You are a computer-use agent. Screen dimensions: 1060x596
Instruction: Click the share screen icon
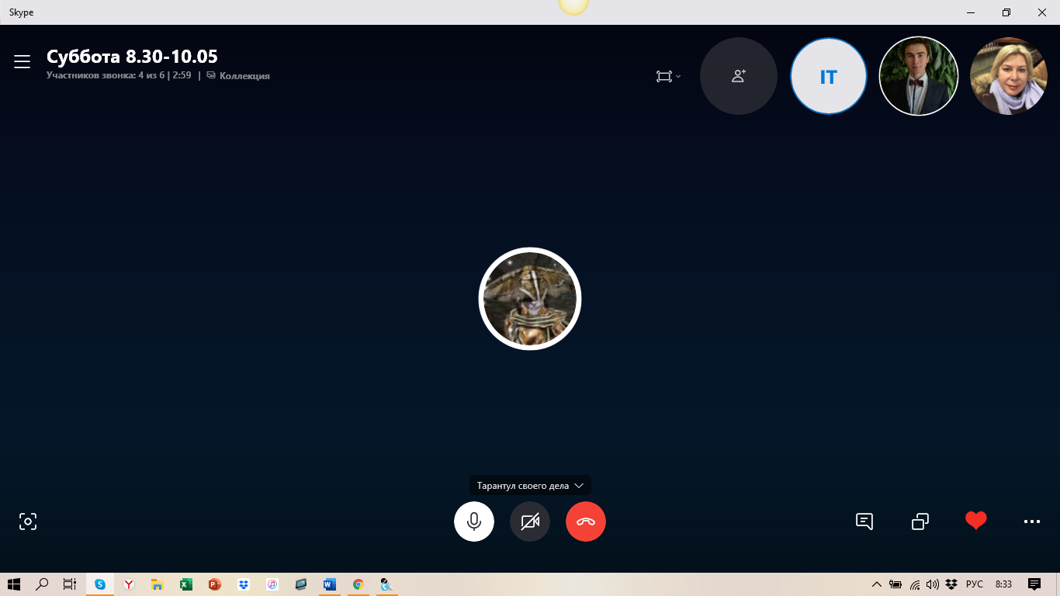[x=920, y=521]
